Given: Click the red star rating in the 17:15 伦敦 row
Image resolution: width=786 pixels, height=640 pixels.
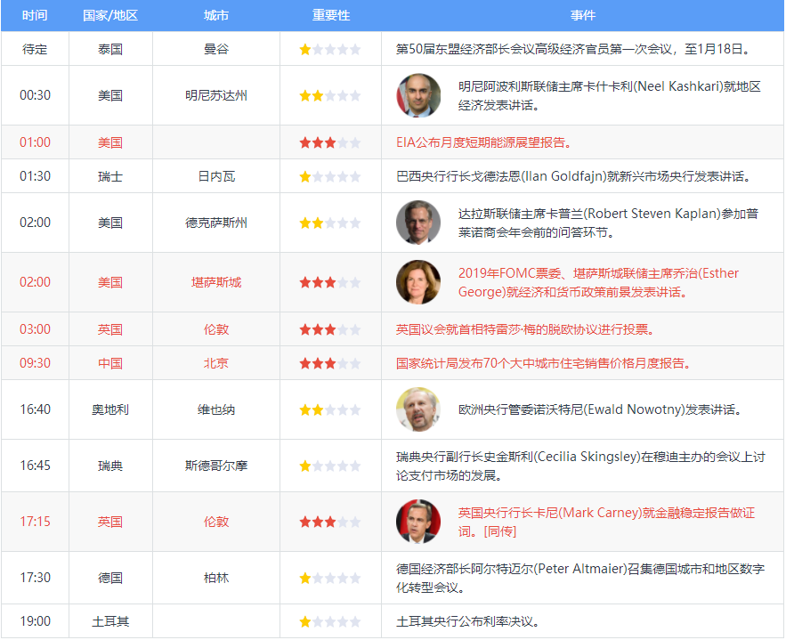Looking at the screenshot, I should pyautogui.click(x=330, y=522).
